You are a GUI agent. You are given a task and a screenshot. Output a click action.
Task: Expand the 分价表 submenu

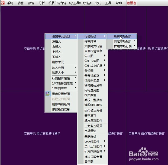(92, 70)
